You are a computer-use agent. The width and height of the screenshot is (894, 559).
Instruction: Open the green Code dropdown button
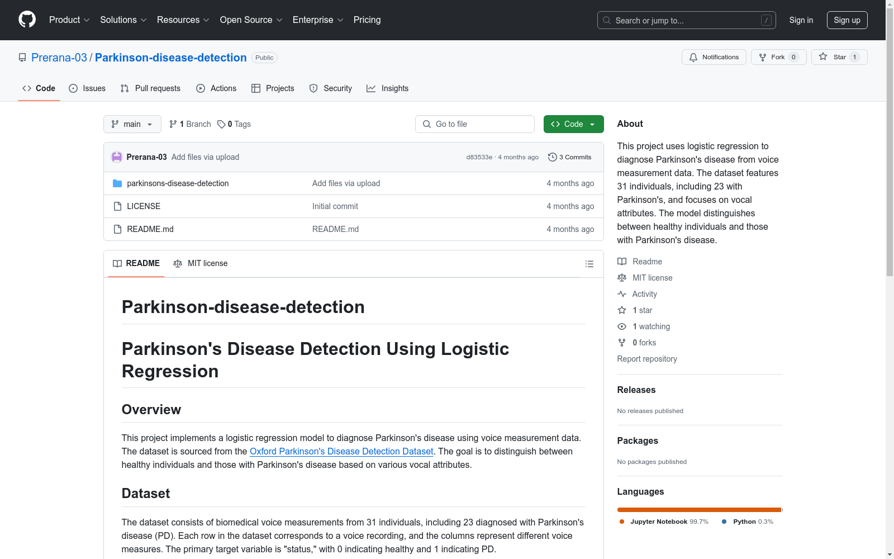tap(573, 124)
